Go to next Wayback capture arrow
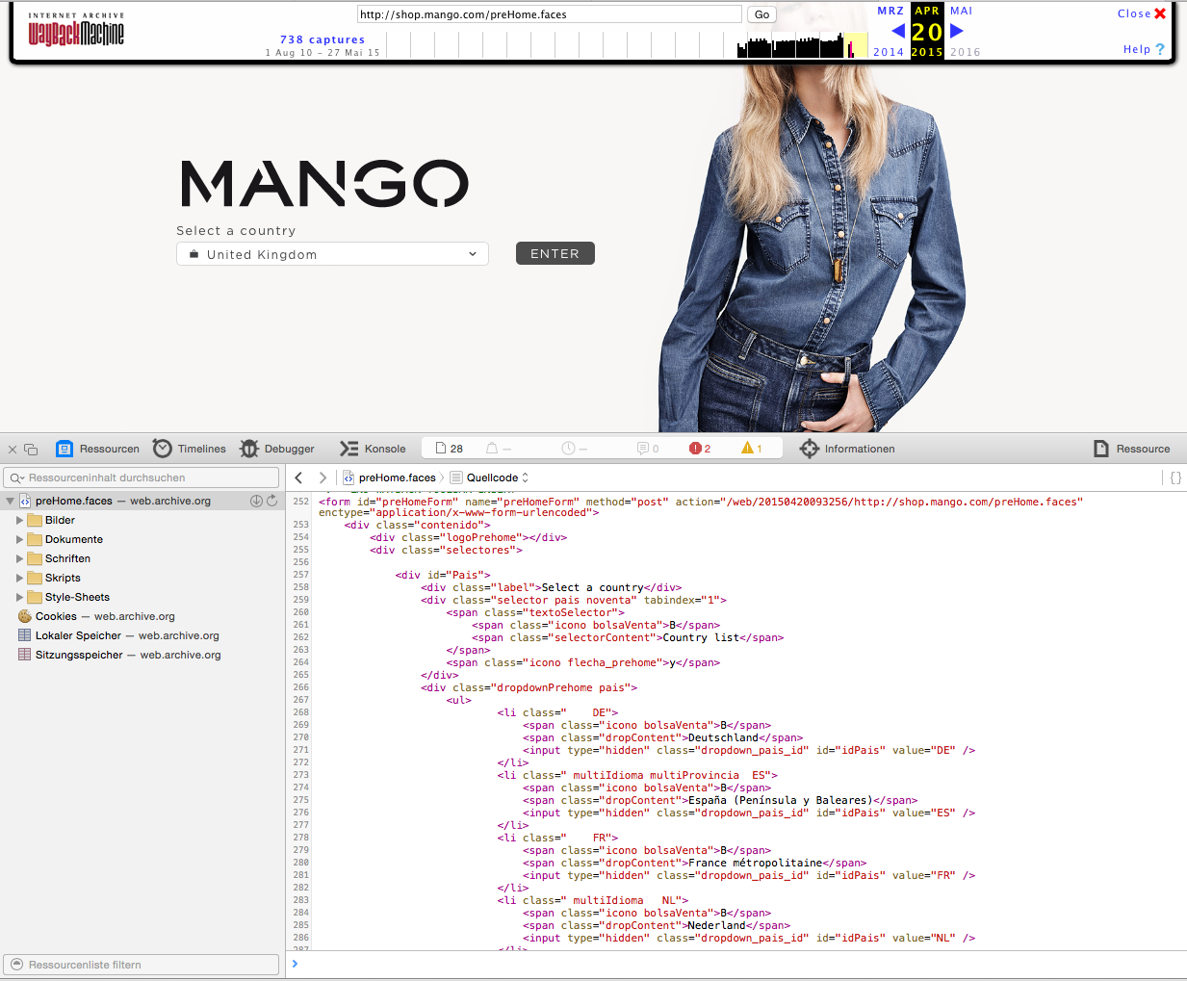The width and height of the screenshot is (1187, 981). (x=956, y=31)
